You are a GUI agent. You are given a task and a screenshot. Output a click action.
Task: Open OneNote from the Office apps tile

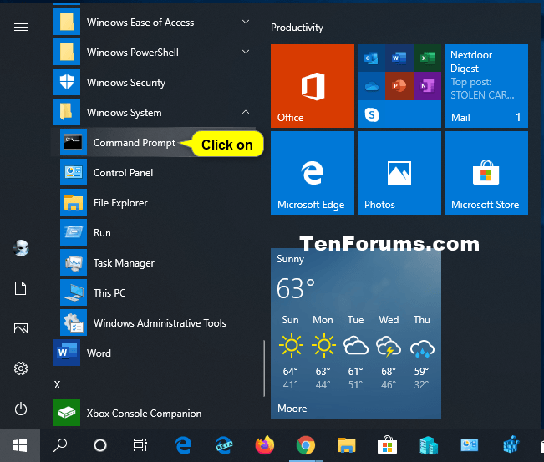point(427,86)
